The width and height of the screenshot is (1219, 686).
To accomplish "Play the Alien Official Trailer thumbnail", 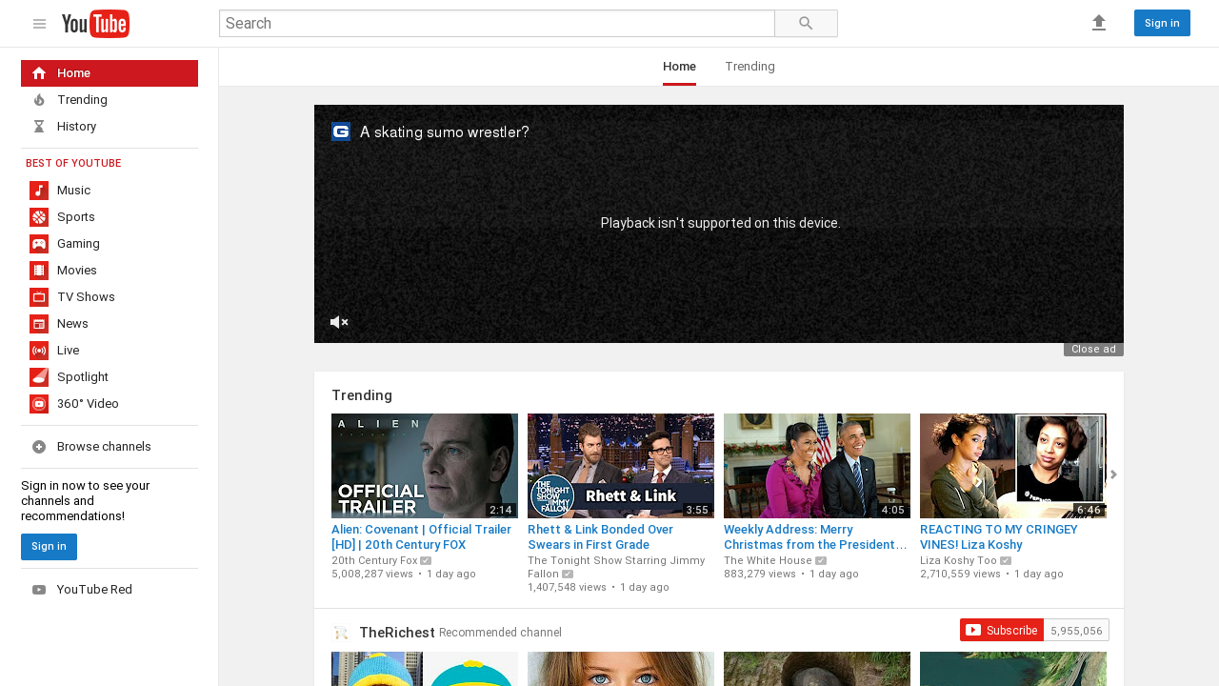I will [425, 466].
